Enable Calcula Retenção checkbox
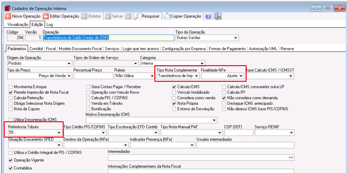 click(x=10, y=98)
